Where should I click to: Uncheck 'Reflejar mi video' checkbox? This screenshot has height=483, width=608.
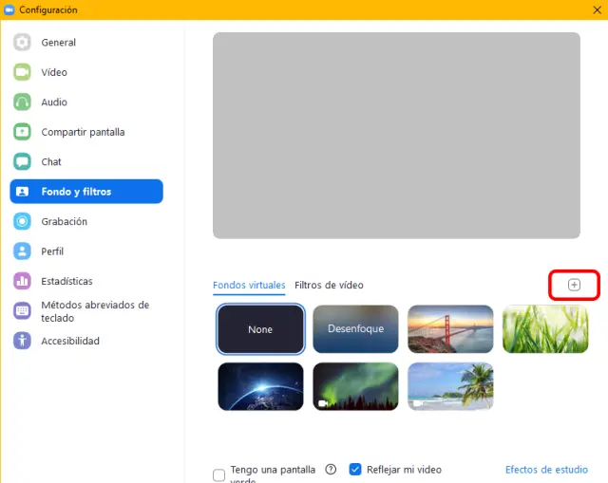click(355, 469)
